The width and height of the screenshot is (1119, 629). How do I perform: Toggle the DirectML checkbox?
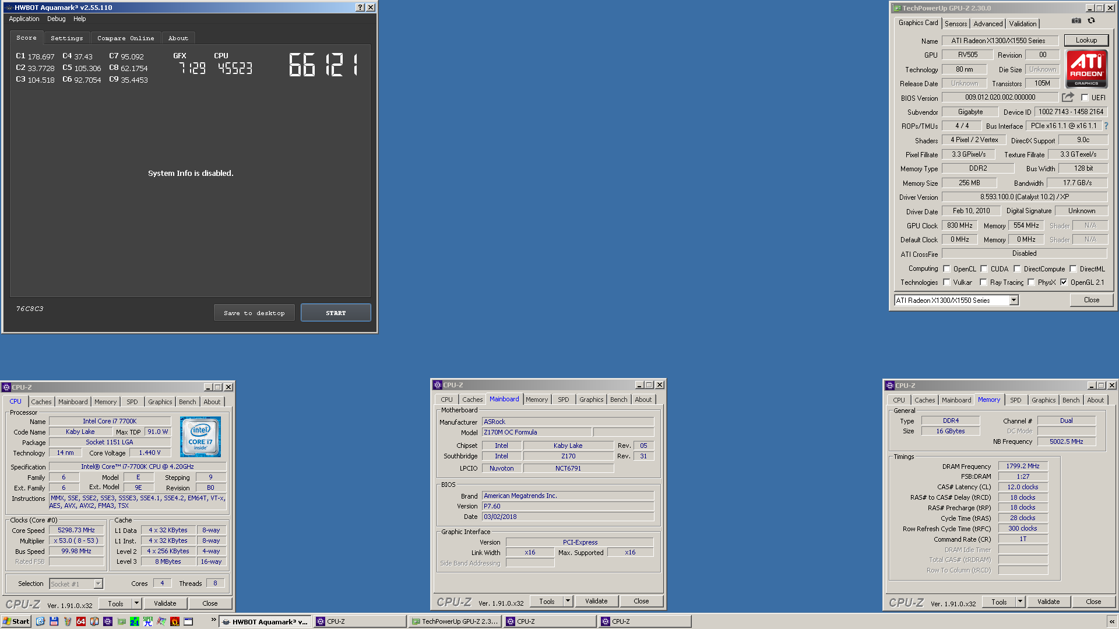click(x=1073, y=269)
